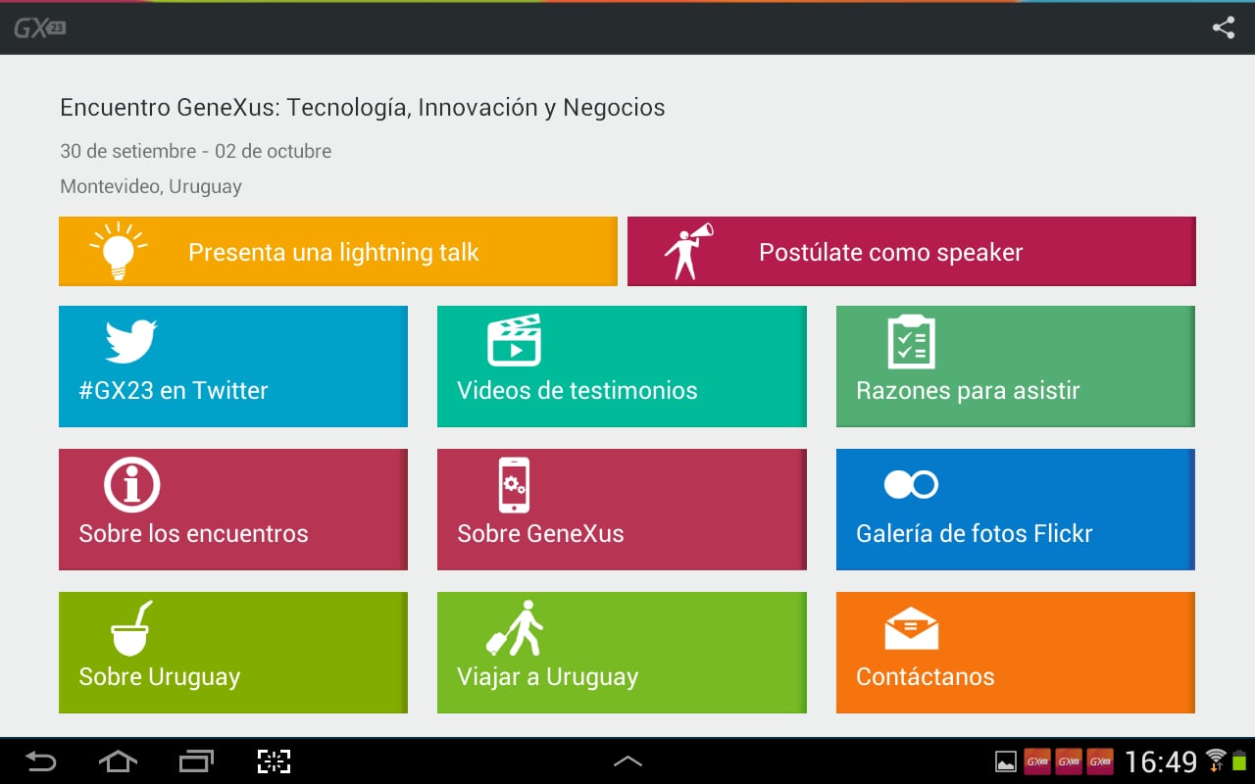The image size is (1255, 784).
Task: Select 'Sobre GeneXus' label
Action: (x=540, y=533)
